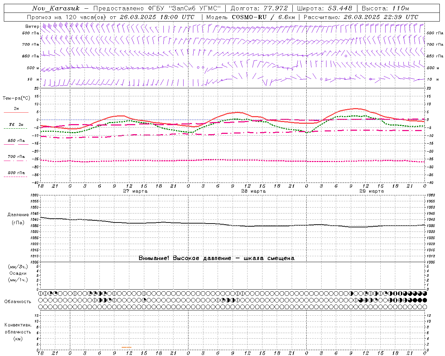Click the 29 марта date label
The image size is (445, 356).
pyautogui.click(x=372, y=191)
